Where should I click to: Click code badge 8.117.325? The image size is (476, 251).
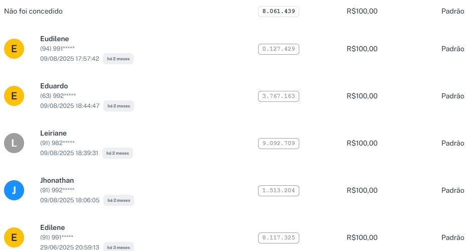point(278,238)
